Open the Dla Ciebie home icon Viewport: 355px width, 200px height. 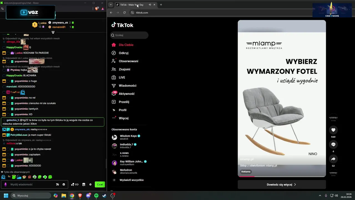click(114, 45)
